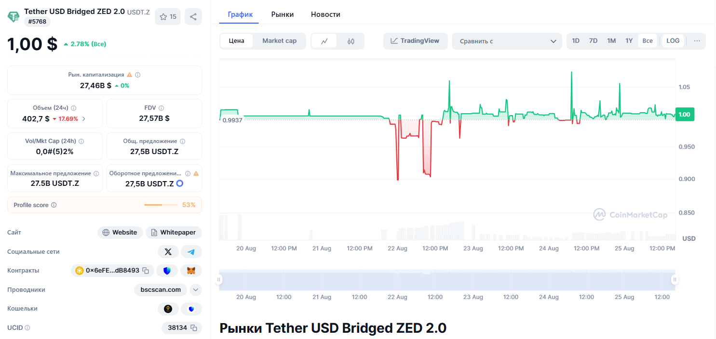
Task: Add coin to watchlist with star
Action: (168, 17)
